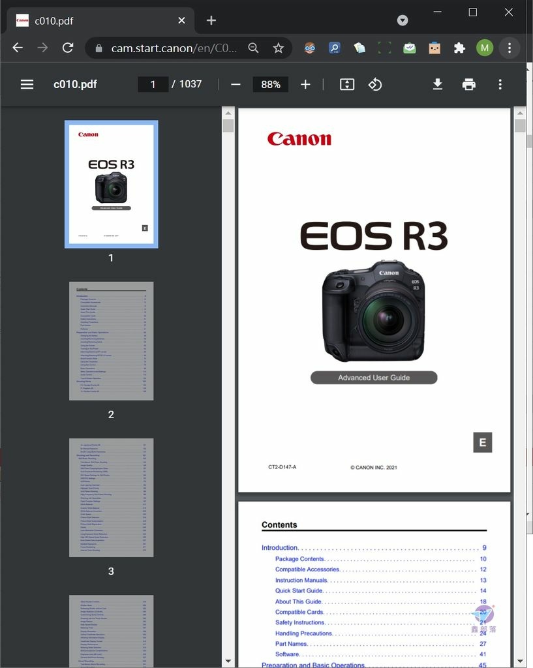
Task: Click the green dashed square extension icon
Action: (384, 48)
